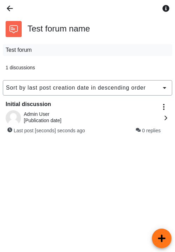Click the 1 discussions count text
Image resolution: width=175 pixels, height=252 pixels.
[x=20, y=68]
